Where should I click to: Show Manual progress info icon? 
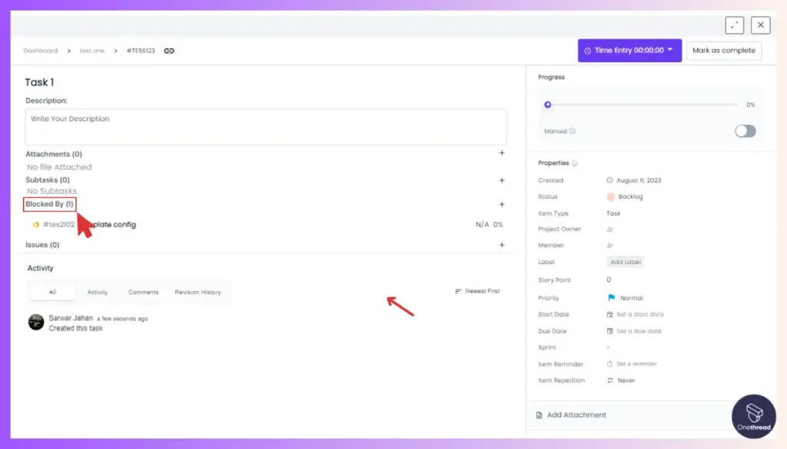click(x=572, y=131)
